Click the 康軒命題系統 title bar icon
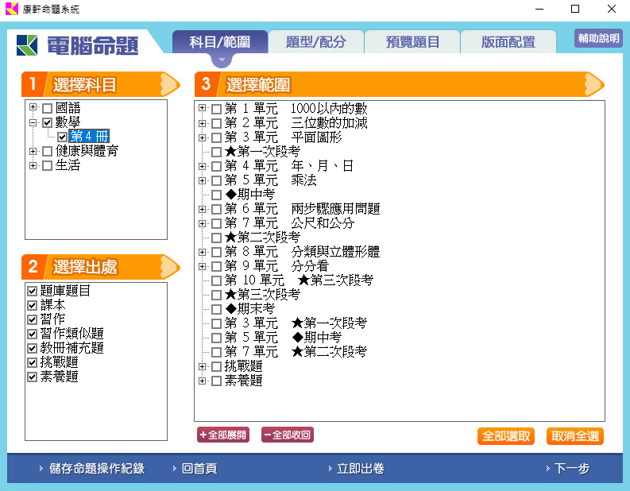Viewport: 630px width, 491px height. coord(11,10)
